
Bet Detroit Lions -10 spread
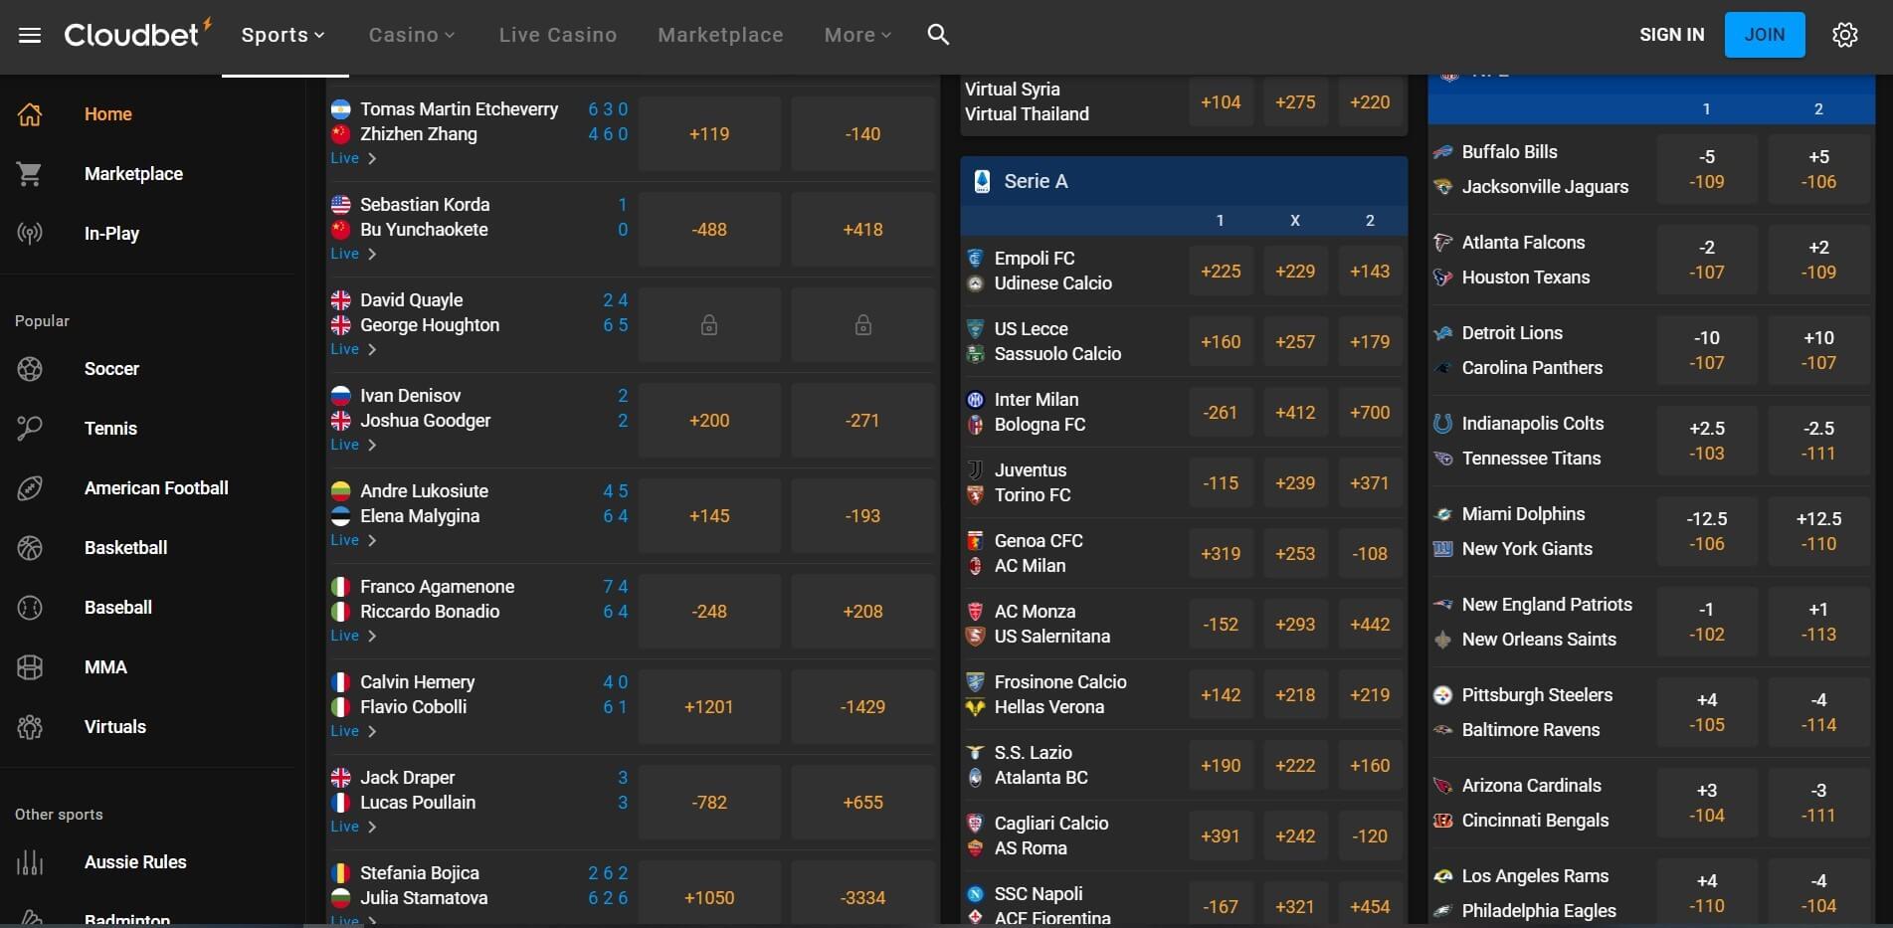1707,351
